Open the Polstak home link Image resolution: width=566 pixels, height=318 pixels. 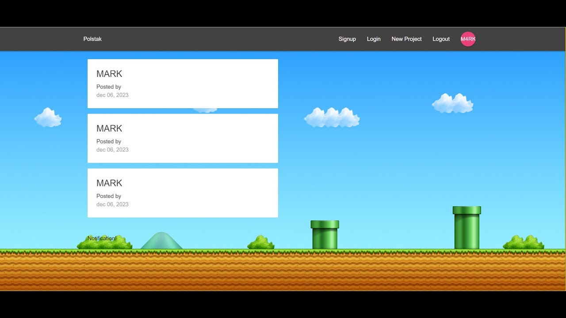(x=92, y=39)
